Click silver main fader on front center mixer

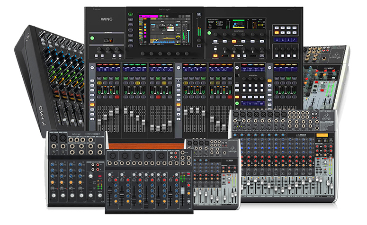(x=182, y=190)
